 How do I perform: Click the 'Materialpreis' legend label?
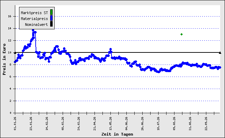pyautogui.click(x=34, y=19)
